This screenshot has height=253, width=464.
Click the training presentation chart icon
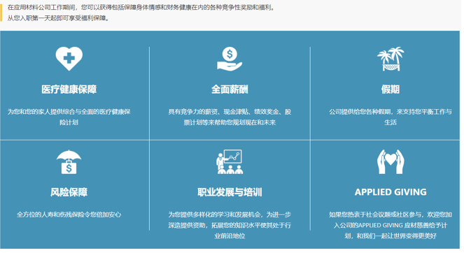[230, 161]
